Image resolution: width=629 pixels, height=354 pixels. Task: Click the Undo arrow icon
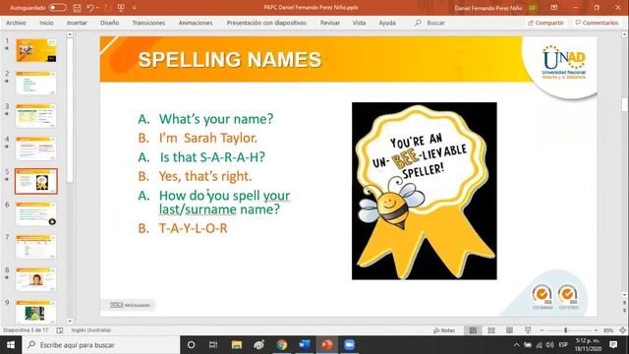point(90,8)
